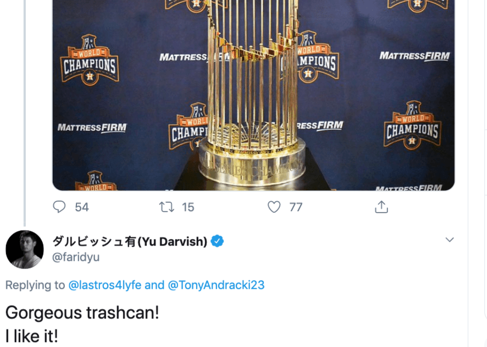Screen dimensions: 487x347
Task: Click the "I like it!" line
Action: point(31,336)
